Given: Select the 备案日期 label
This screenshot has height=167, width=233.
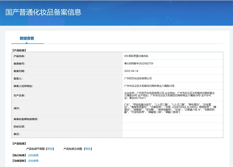Looking at the screenshot, I should [19, 71].
